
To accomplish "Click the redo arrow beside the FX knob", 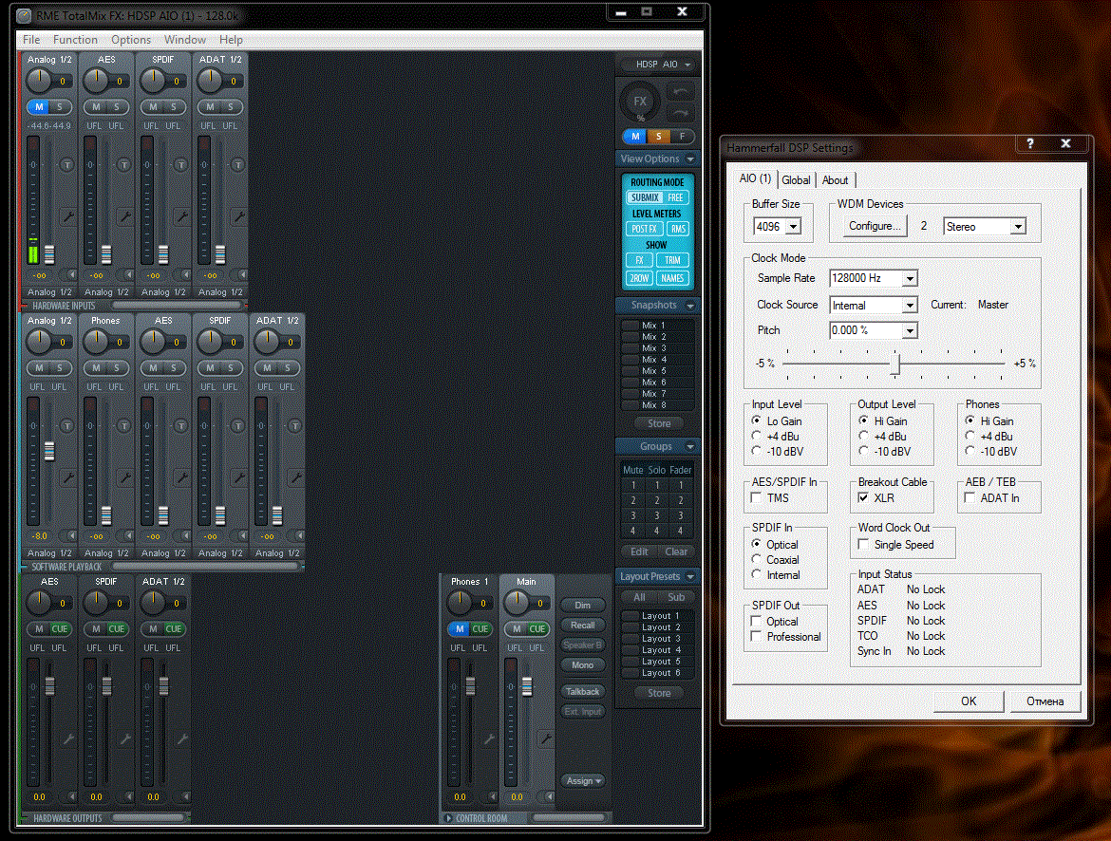I will 682,113.
